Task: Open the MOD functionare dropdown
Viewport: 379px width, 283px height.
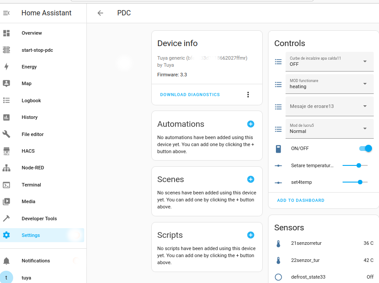Action: 329,84
